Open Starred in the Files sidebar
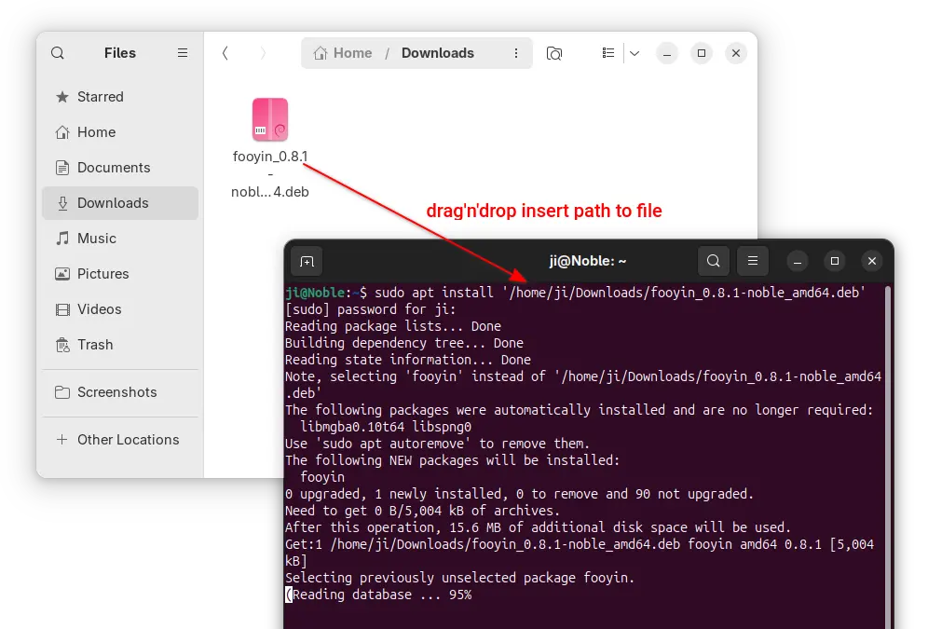The height and width of the screenshot is (629, 928). 120,97
